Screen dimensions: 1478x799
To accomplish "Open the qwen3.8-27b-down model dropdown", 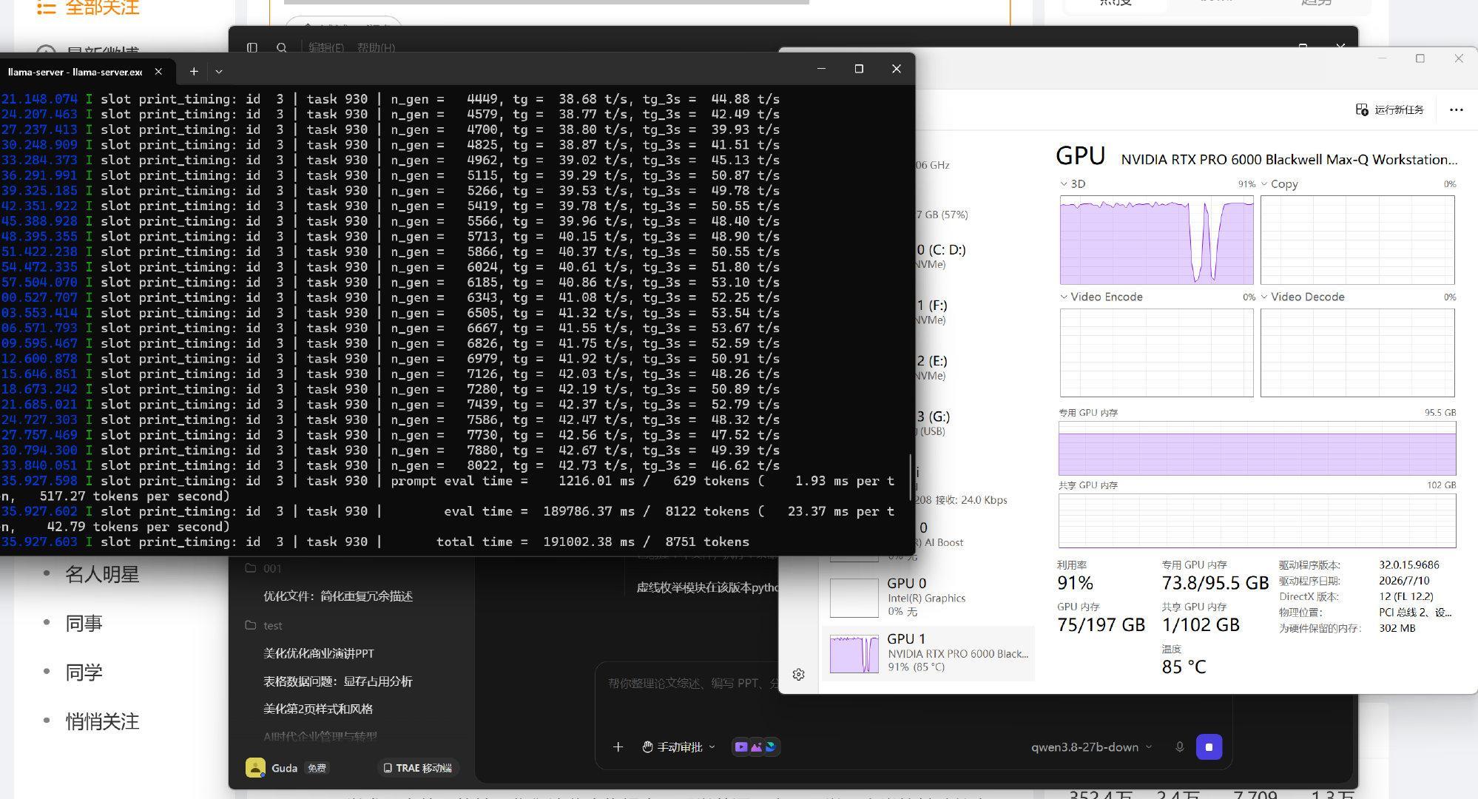I will coord(1091,747).
